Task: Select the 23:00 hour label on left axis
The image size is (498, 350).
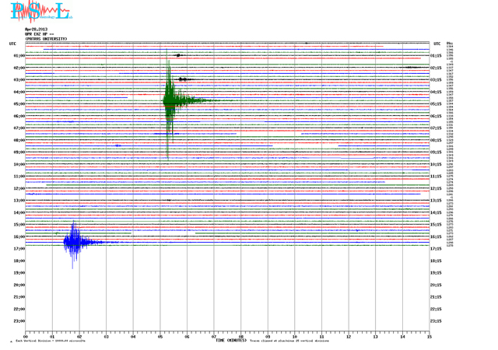Action: pyautogui.click(x=19, y=320)
